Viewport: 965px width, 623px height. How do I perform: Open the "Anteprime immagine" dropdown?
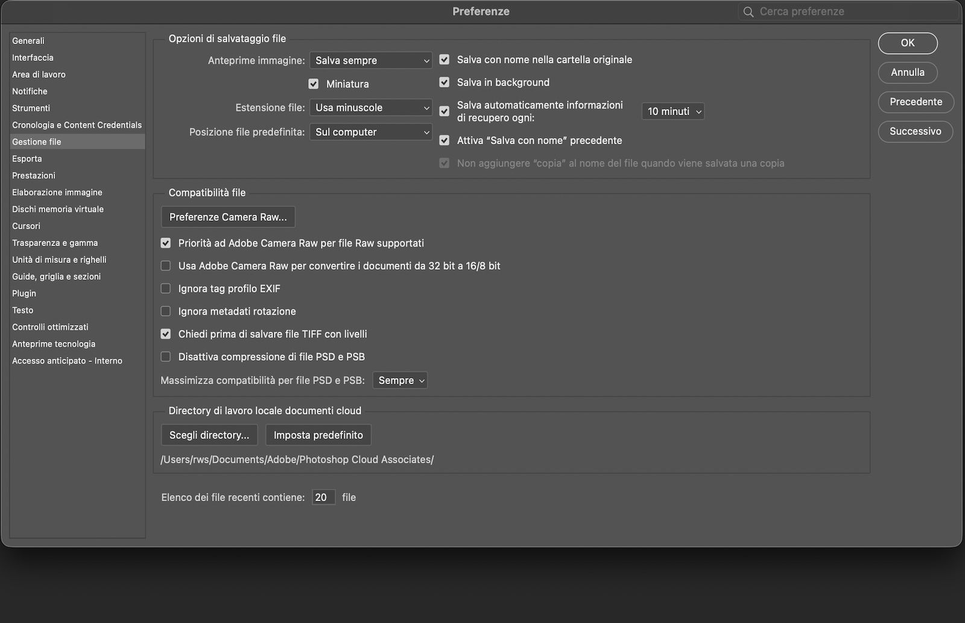(370, 60)
